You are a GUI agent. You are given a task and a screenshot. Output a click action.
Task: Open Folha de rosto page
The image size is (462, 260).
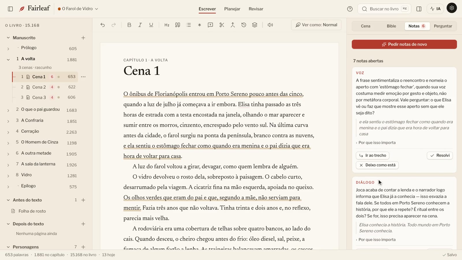point(32,211)
